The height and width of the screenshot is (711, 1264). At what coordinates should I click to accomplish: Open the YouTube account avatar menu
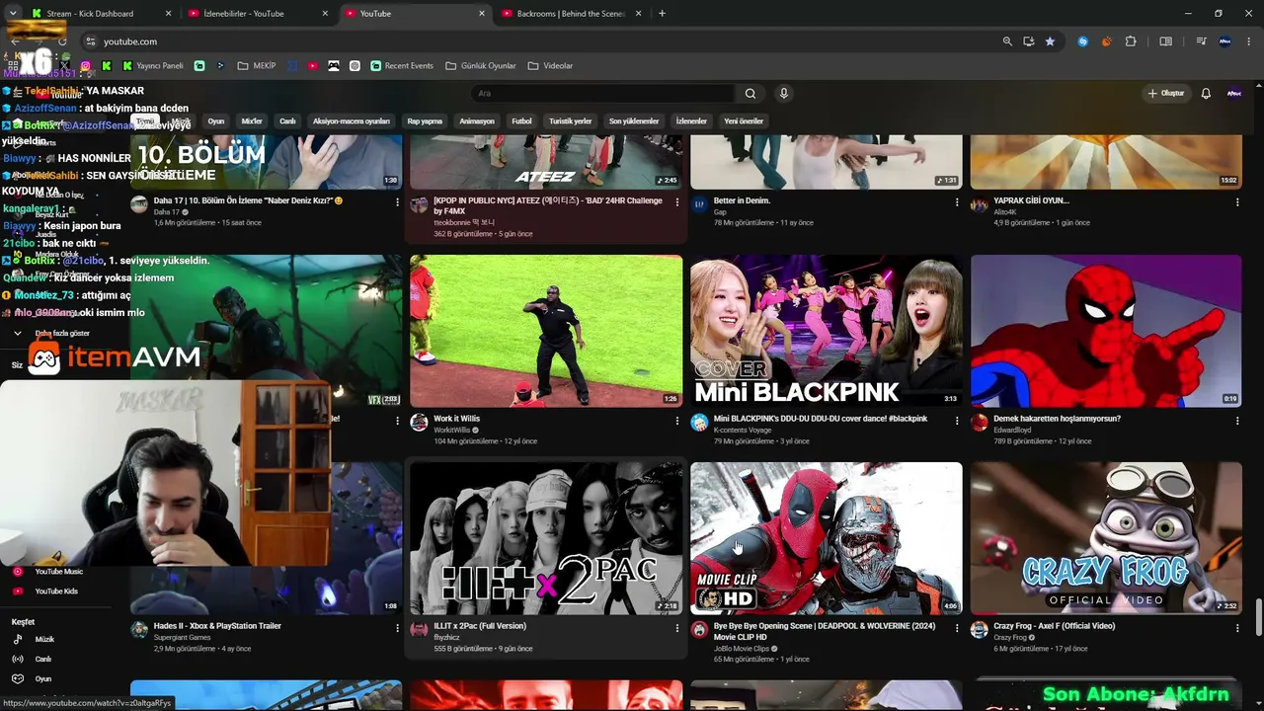(1233, 94)
